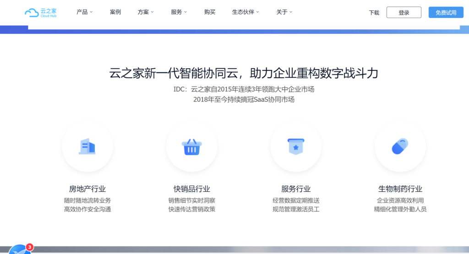Select the 快销品行业 title
The height and width of the screenshot is (254, 469).
pyautogui.click(x=192, y=189)
